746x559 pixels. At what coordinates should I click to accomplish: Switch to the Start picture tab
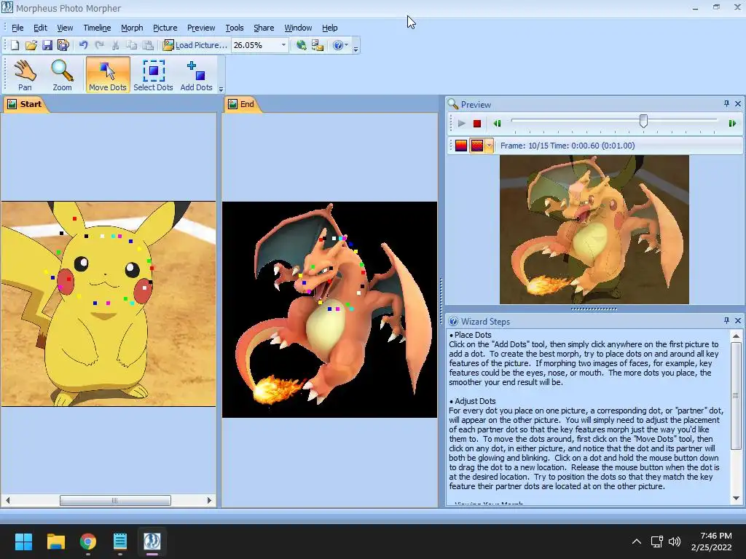[x=25, y=104]
